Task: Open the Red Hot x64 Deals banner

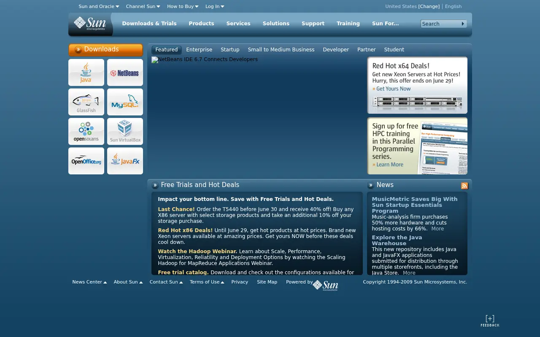Action: 417,86
